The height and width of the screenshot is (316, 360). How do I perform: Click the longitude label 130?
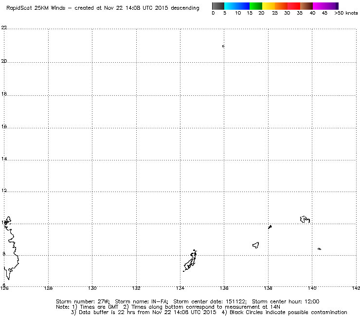pos(92,288)
